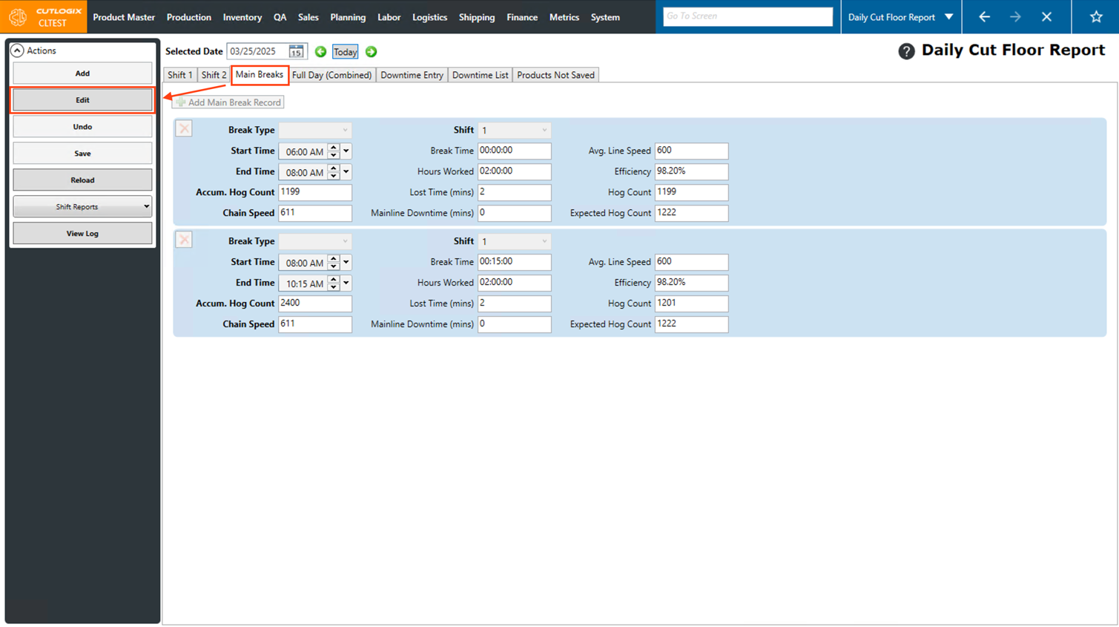
Task: Open the Full Day (Combined) tab
Action: (x=331, y=75)
